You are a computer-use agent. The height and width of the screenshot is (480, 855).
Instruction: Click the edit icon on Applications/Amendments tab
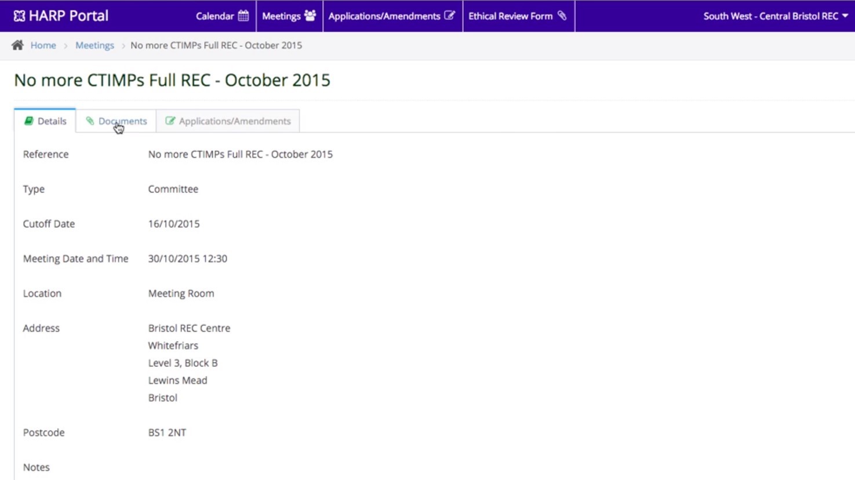pos(170,121)
